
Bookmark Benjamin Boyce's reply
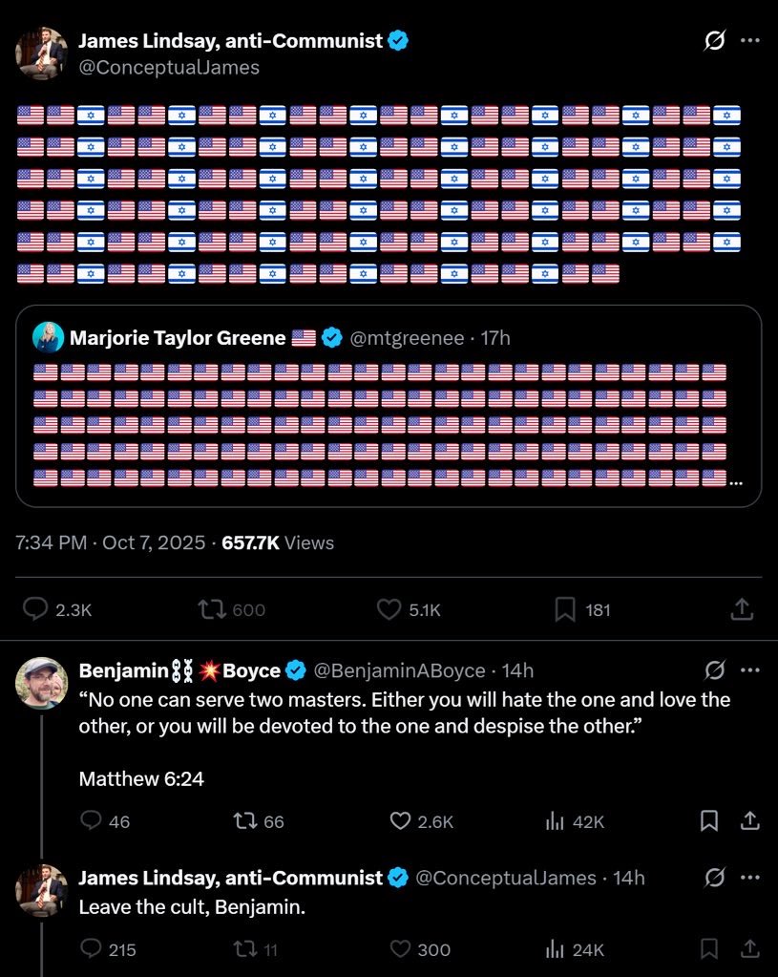709,821
